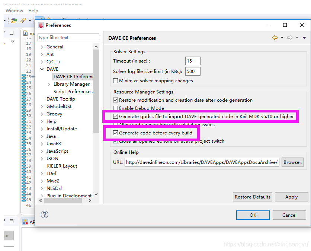Click the back navigation arrow in Preferences
This screenshot has width=311, height=251.
coord(275,38)
